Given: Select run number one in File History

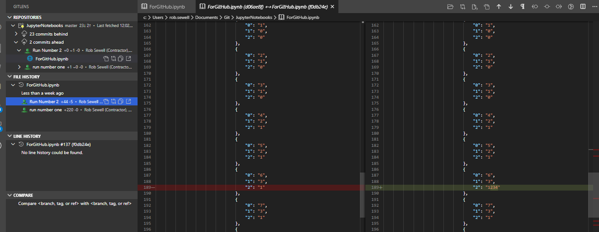Looking at the screenshot, I should click(72, 110).
